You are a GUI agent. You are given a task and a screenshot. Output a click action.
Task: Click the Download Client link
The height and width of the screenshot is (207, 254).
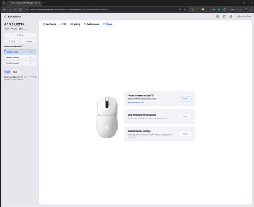pos(244,17)
